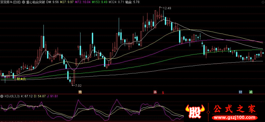Click the KDJ(9,3,3) indicator name
265x122 pixels.
pyautogui.click(x=12, y=96)
